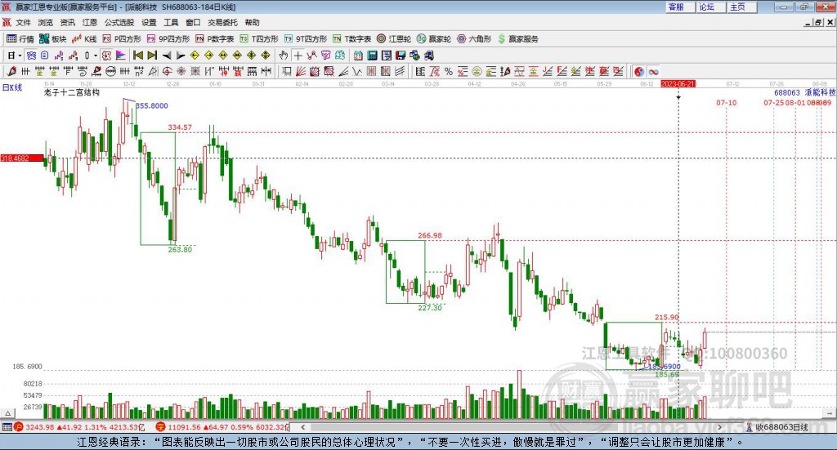Open the 帮助 menu

252,22
